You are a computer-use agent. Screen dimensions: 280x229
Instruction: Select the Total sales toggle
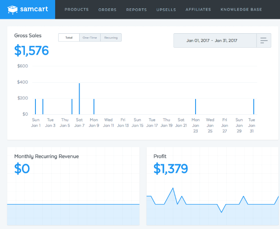click(69, 38)
